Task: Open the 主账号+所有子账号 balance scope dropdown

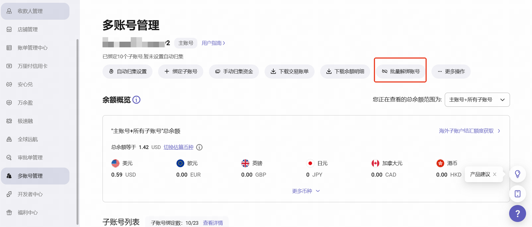Action: [x=477, y=100]
